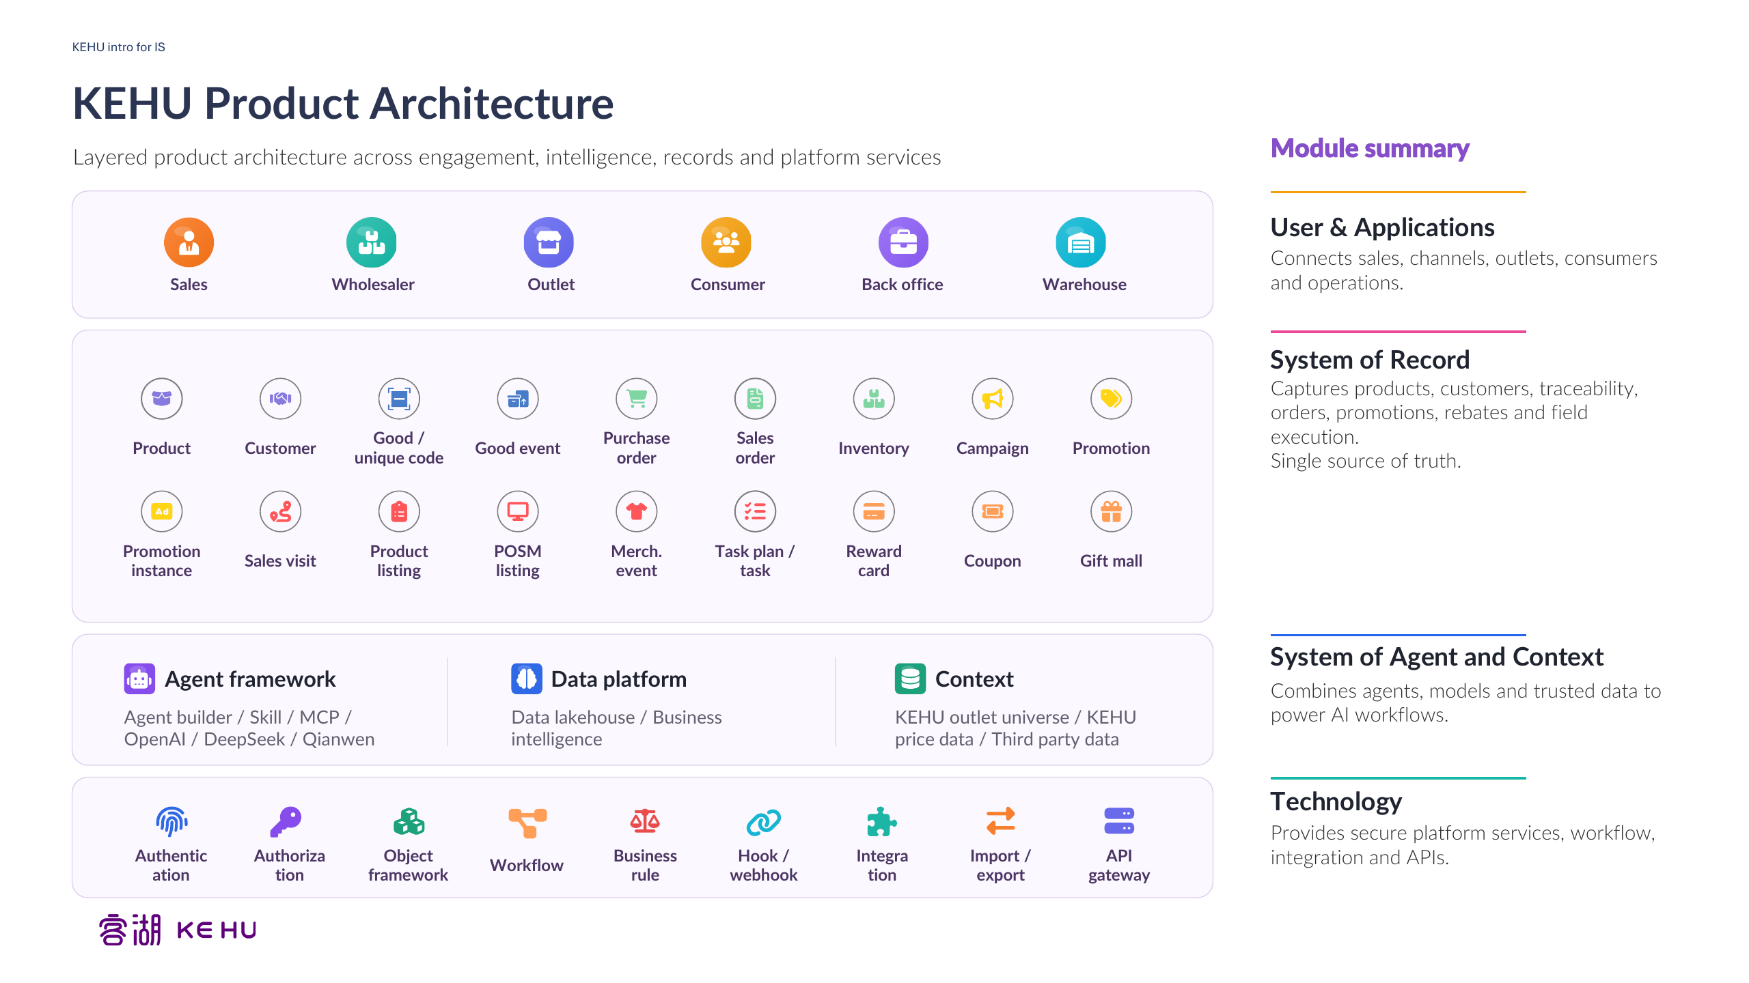The width and height of the screenshot is (1749, 983).
Task: Select the Warehouse icon
Action: pos(1081,242)
